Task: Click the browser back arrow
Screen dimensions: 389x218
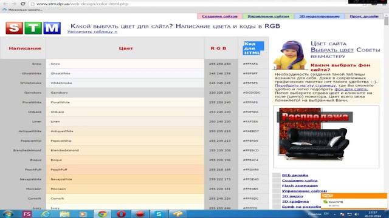Action: tap(5, 4)
